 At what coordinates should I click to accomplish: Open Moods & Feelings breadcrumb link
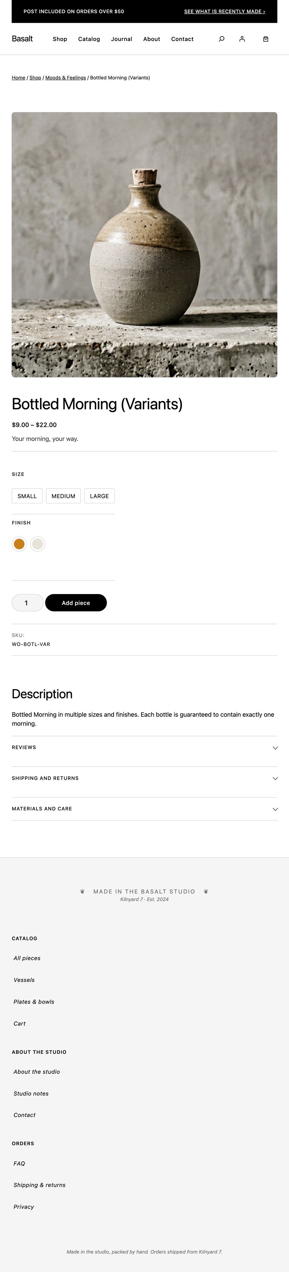coord(66,78)
